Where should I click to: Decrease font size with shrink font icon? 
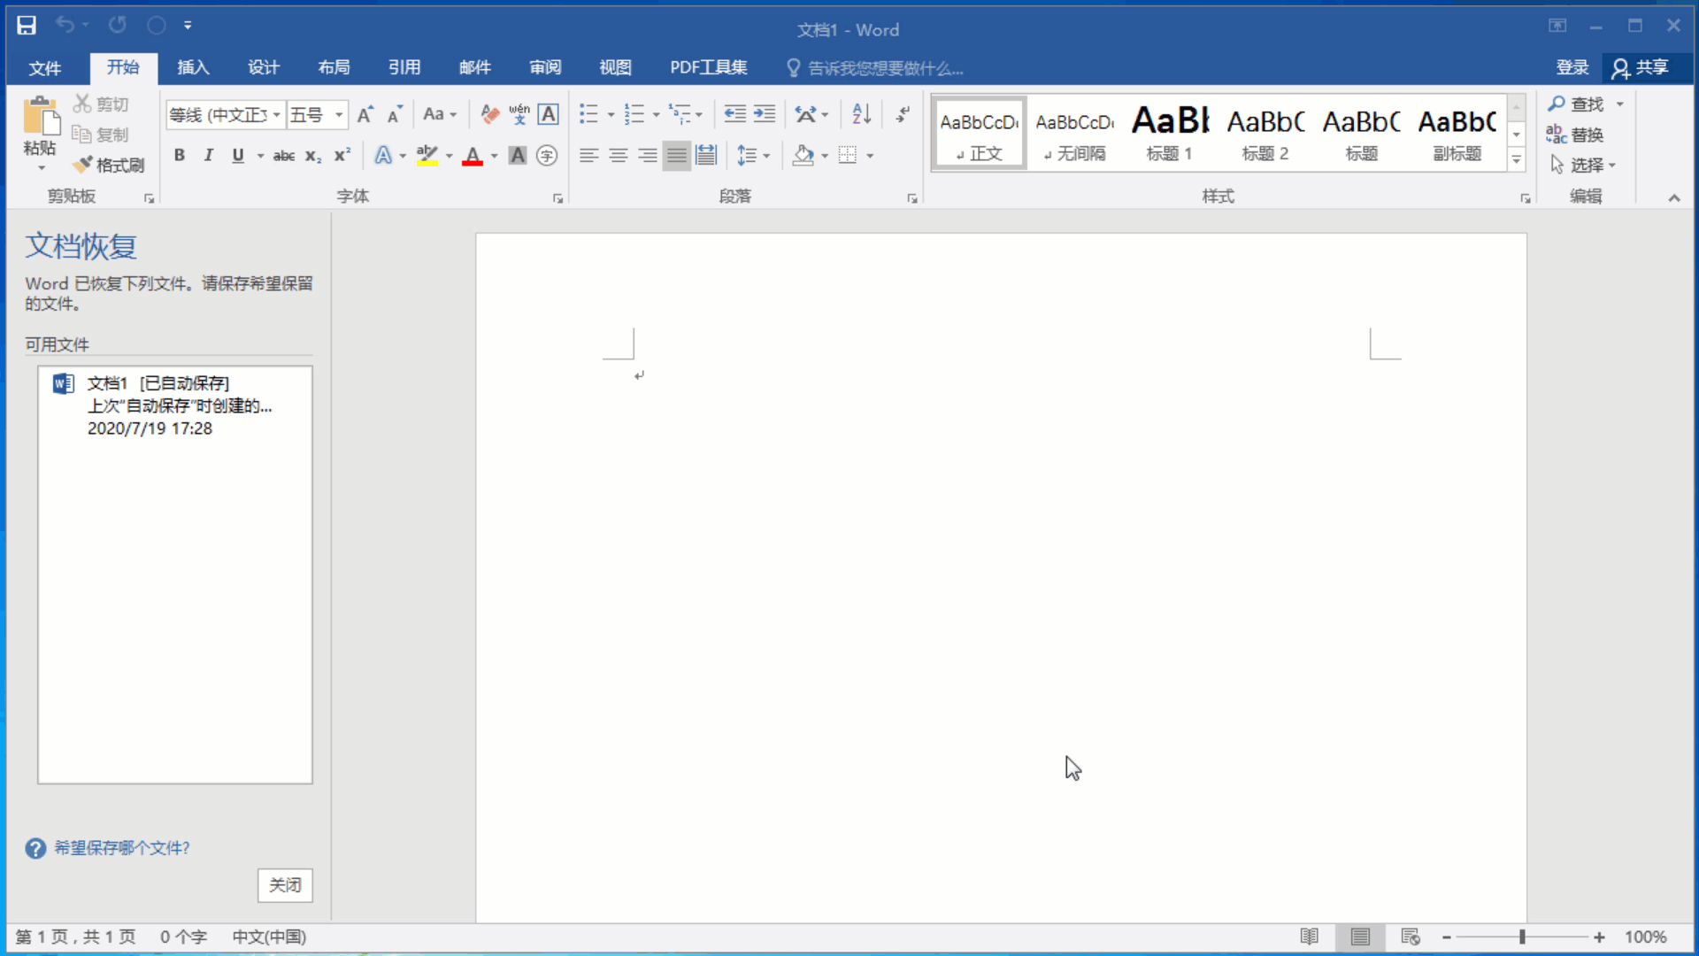pyautogui.click(x=395, y=114)
